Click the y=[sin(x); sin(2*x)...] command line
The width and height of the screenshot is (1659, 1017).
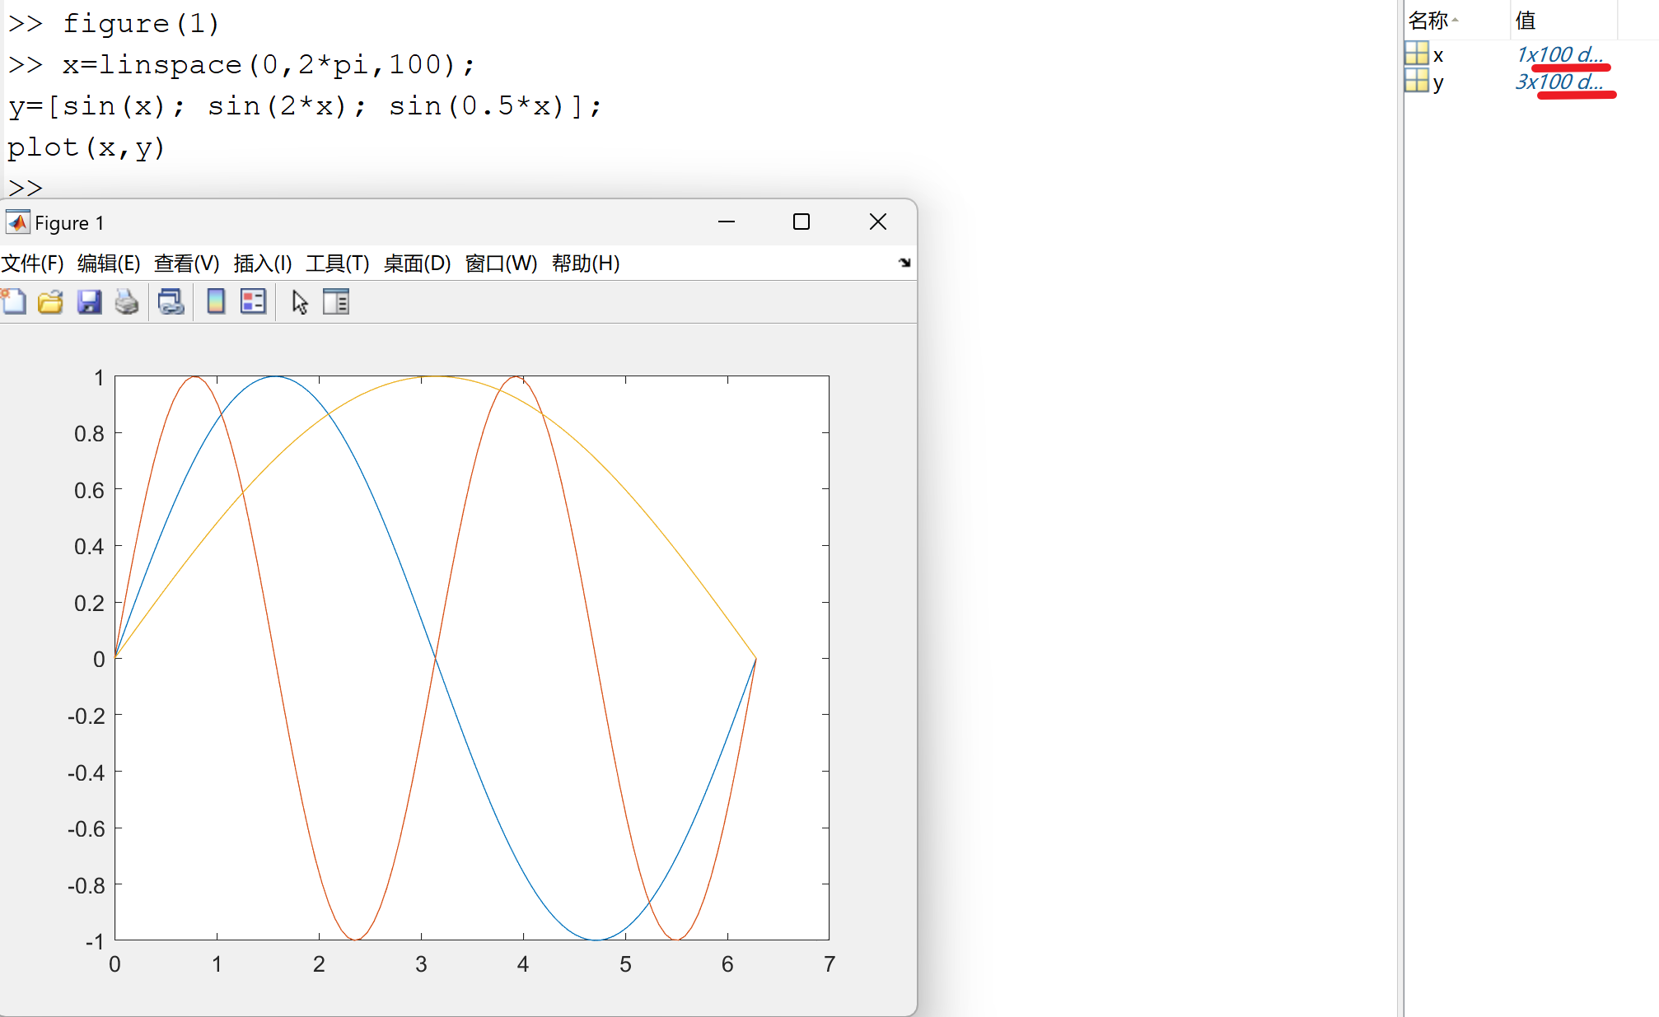pos(305,105)
